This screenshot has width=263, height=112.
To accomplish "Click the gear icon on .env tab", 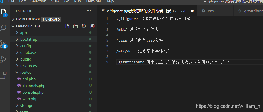I will point(204,11).
